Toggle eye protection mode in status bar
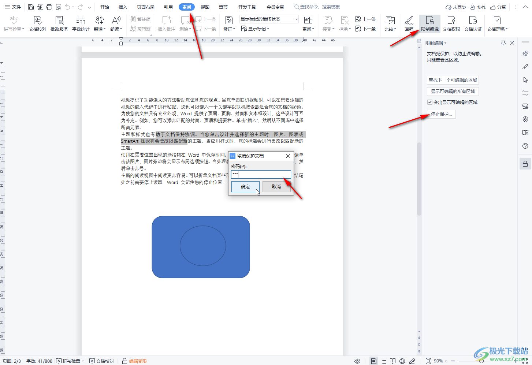 point(357,361)
